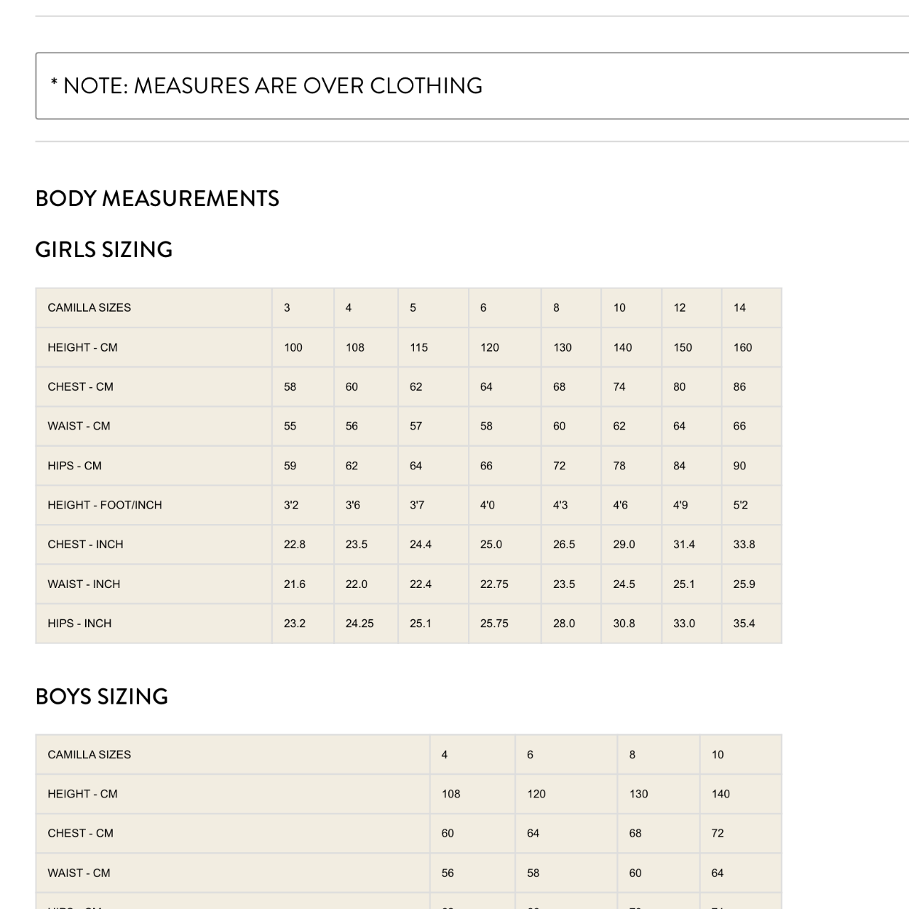Viewport: 909px width, 909px height.
Task: Select waist inch value 22.75
Action: coord(494,584)
